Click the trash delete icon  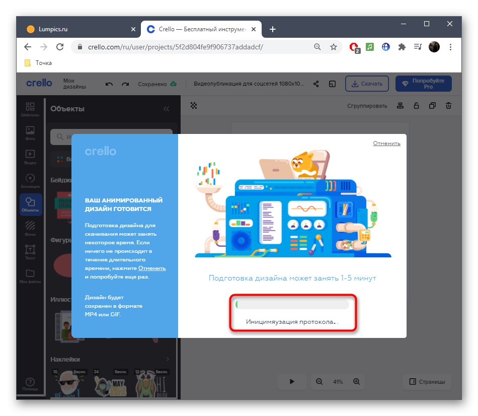coord(448,106)
